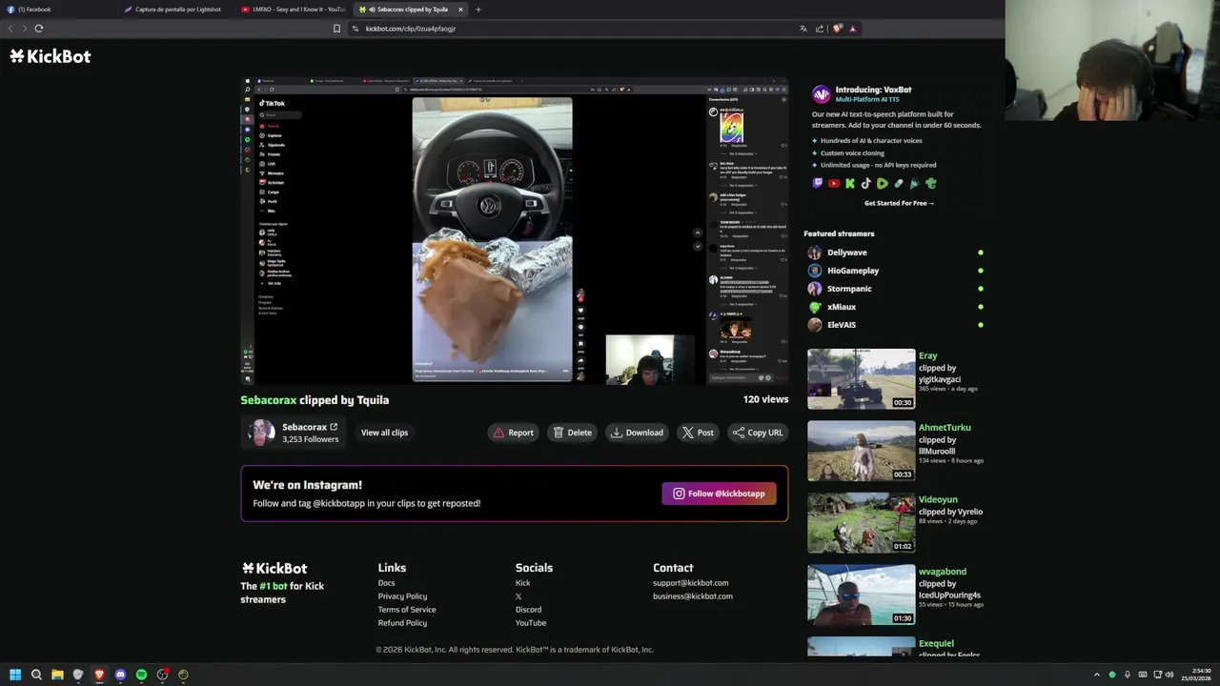Click Follow @kickbotapp Instagram button
1220x686 pixels.
click(x=719, y=494)
